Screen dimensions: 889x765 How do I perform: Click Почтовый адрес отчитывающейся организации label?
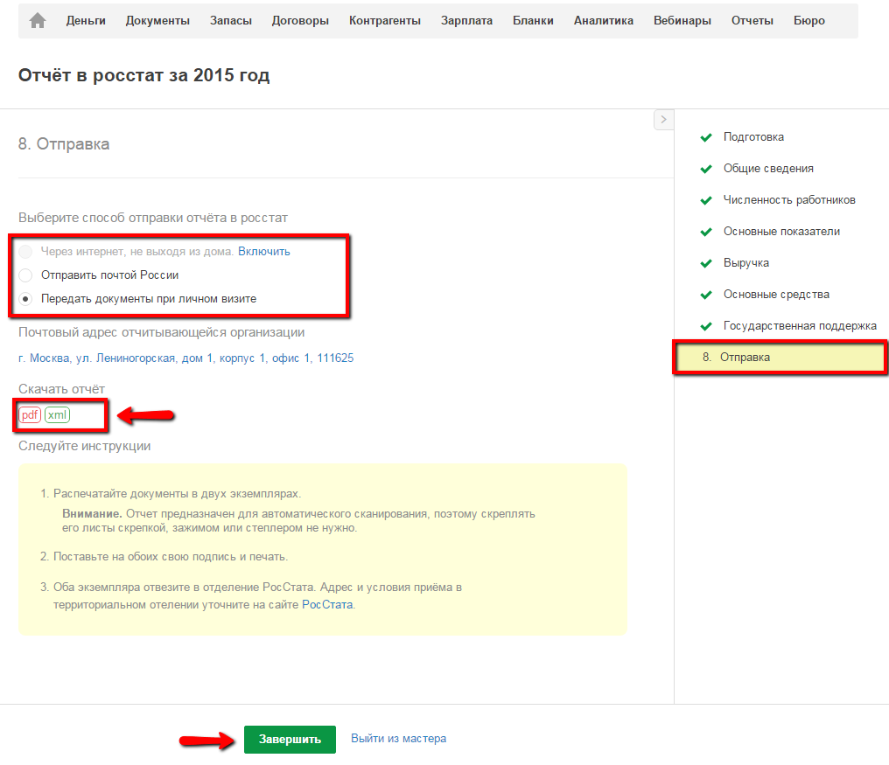[x=162, y=332]
